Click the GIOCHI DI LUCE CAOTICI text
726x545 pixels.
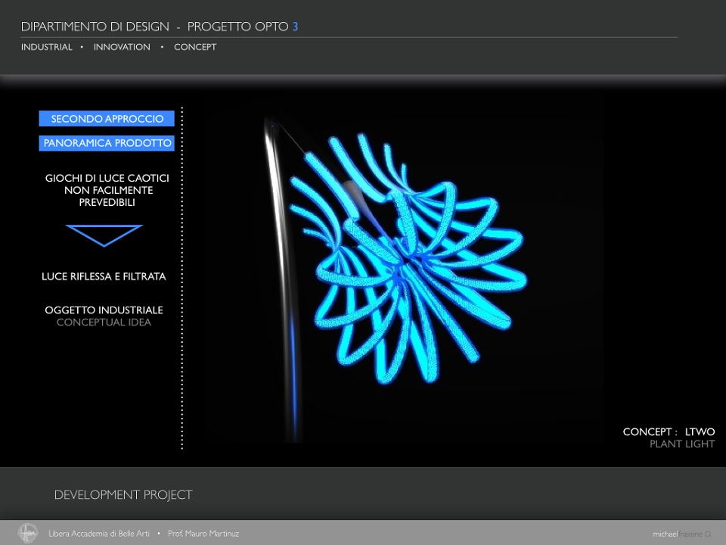tap(107, 178)
